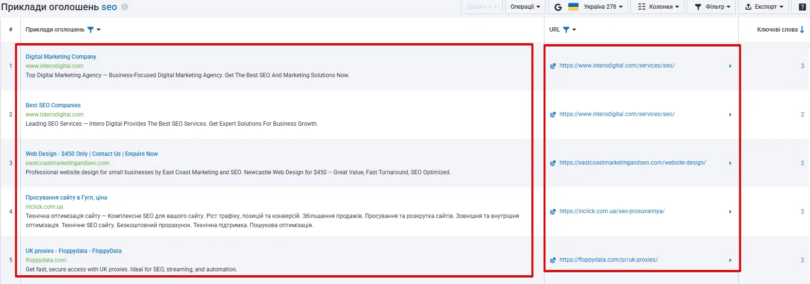810x284 pixels.
Task: Open the Колонки columns dropdown
Action: [658, 7]
